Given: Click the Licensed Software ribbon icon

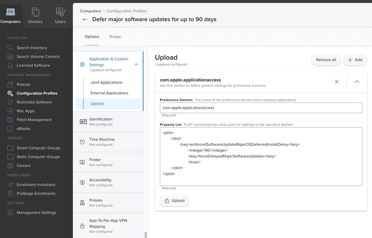Looking at the screenshot, I should coord(10,65).
